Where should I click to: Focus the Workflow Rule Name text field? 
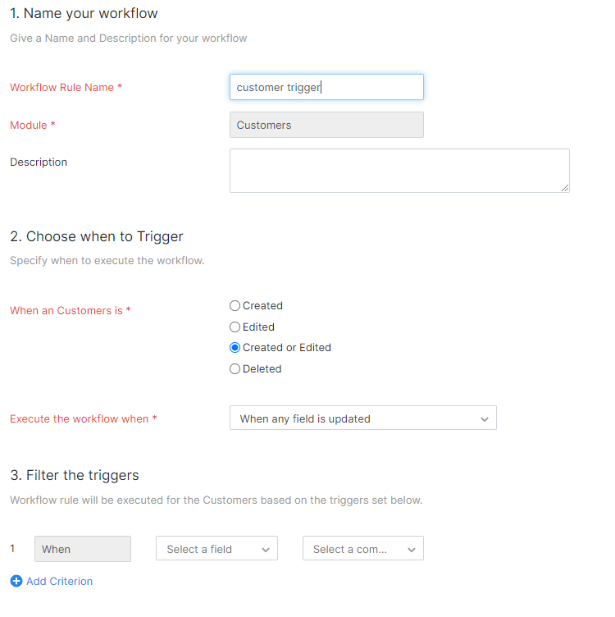pyautogui.click(x=326, y=87)
